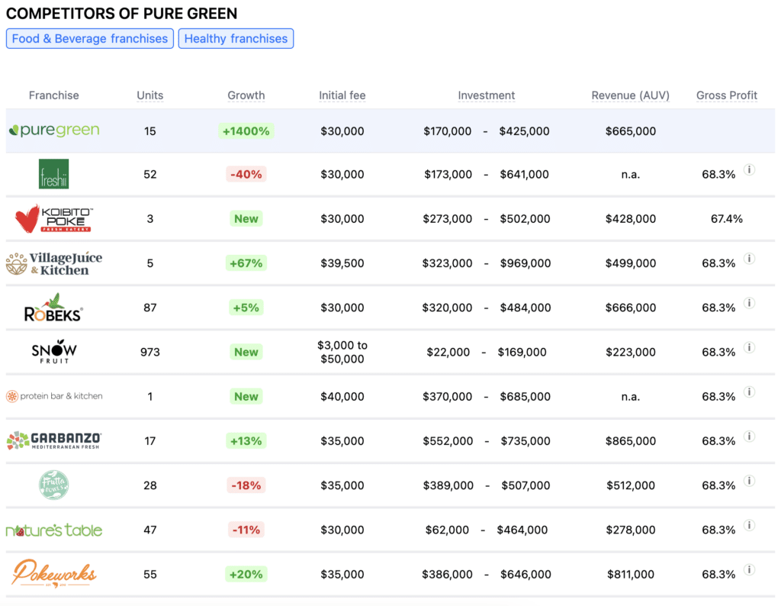Select the $665,000 revenue value
Image resolution: width=781 pixels, height=606 pixels.
coord(631,131)
